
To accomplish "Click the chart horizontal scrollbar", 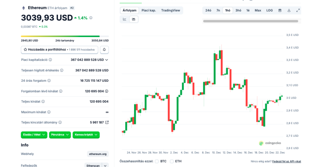I will 250,21.
